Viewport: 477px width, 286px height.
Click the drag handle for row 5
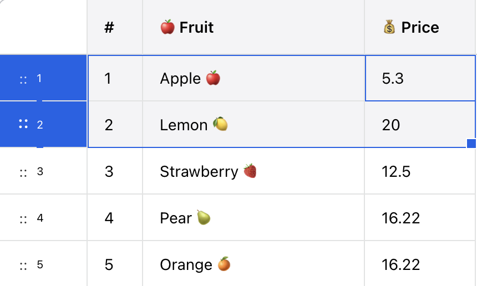pos(23,265)
